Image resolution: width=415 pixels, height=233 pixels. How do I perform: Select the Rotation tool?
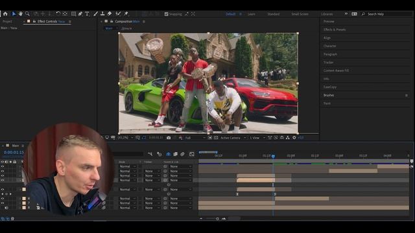click(x=58, y=14)
